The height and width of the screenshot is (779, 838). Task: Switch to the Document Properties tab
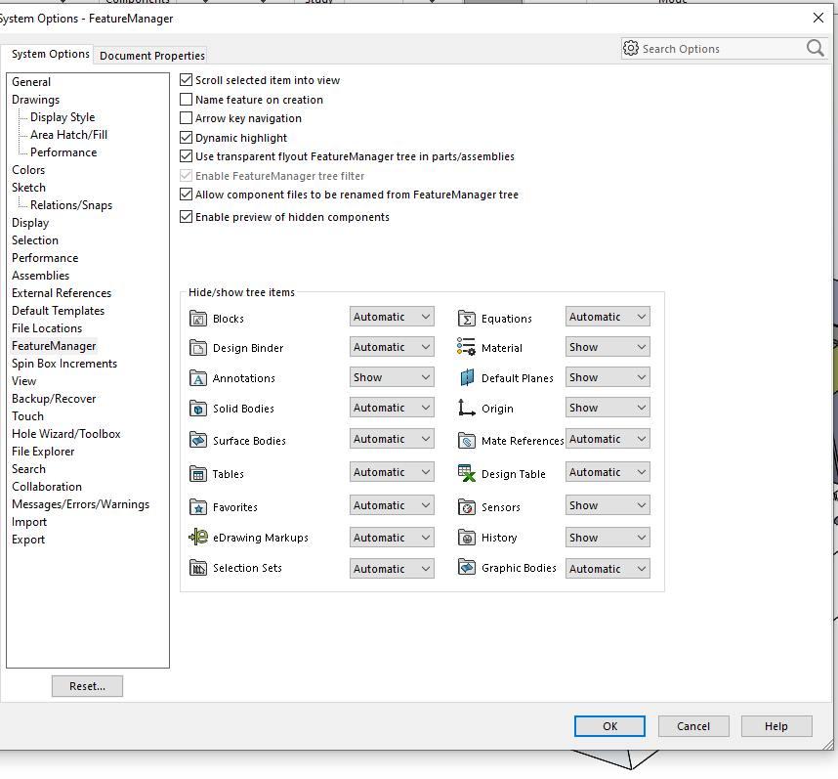point(150,55)
